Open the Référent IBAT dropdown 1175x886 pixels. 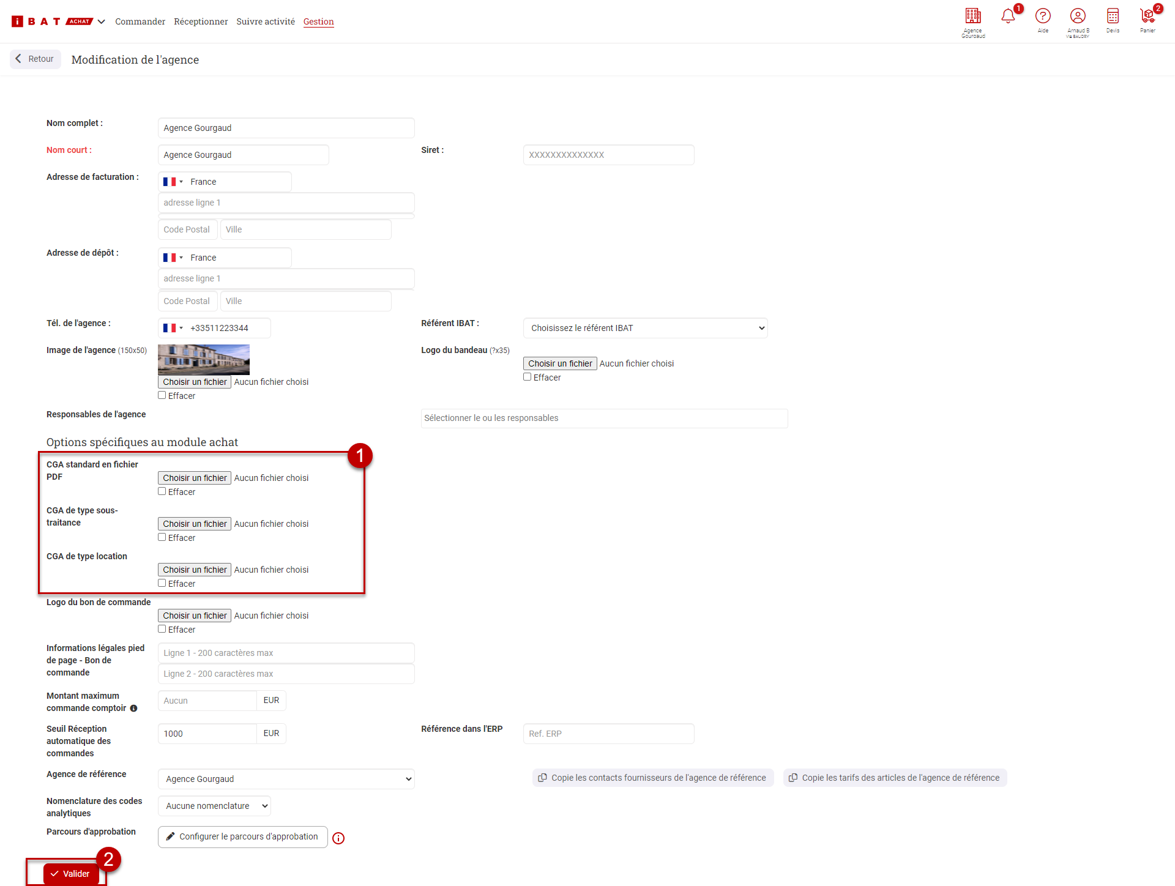(645, 328)
